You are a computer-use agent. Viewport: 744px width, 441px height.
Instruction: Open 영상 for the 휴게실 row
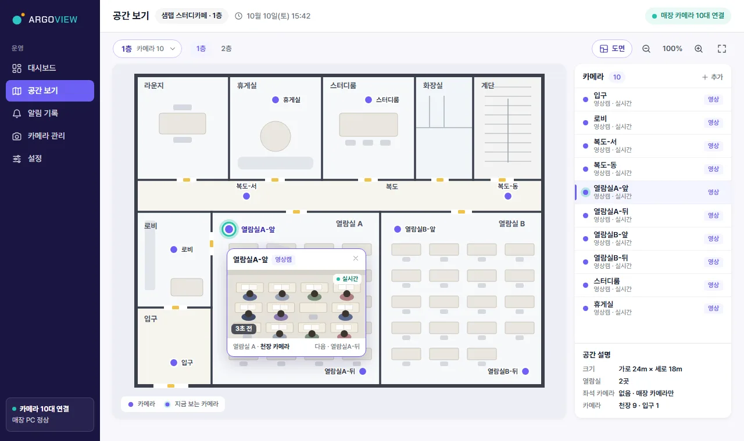tap(713, 308)
